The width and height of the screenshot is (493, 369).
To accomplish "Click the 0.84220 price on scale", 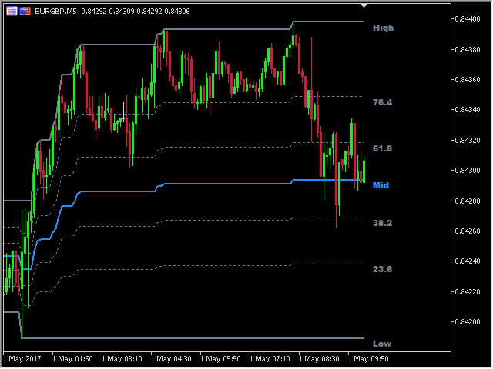I will click(468, 292).
